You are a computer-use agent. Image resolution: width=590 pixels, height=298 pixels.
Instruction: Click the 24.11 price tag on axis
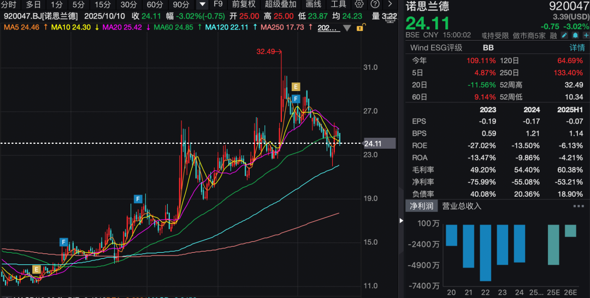380,143
